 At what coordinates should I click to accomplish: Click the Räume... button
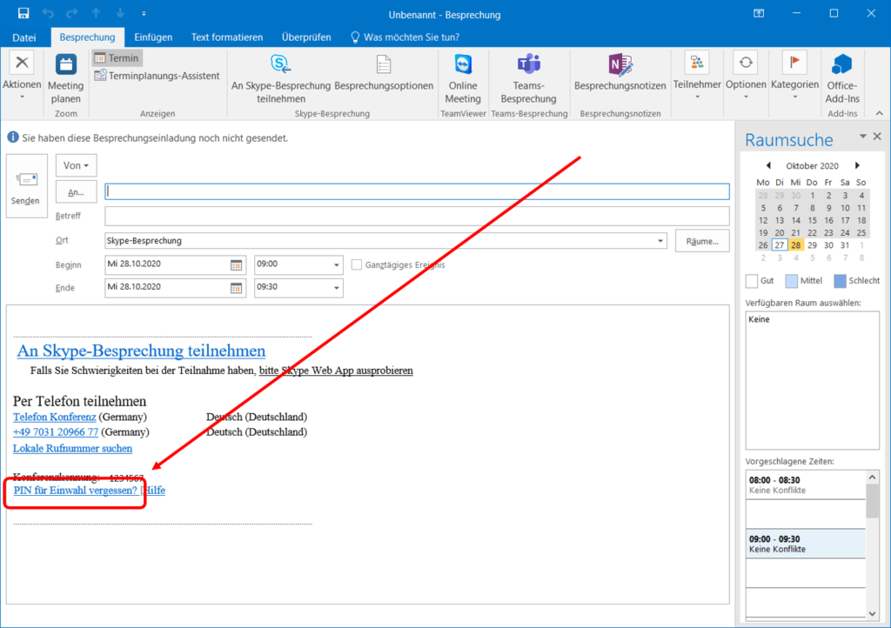[702, 241]
